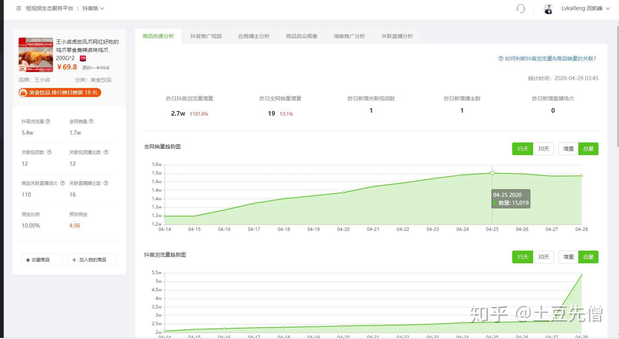Click help icon next to 抖音浏览量
Viewport: 619px width, 339px height.
48,121
